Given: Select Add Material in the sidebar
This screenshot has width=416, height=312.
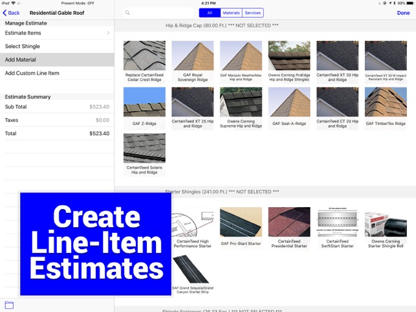Looking at the screenshot, I should point(57,60).
